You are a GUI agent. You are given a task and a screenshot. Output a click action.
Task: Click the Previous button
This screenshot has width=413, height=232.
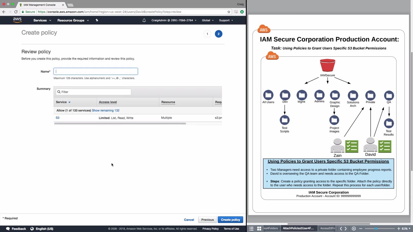click(x=207, y=220)
